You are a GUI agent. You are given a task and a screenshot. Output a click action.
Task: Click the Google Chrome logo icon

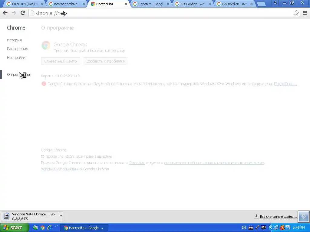click(46, 45)
